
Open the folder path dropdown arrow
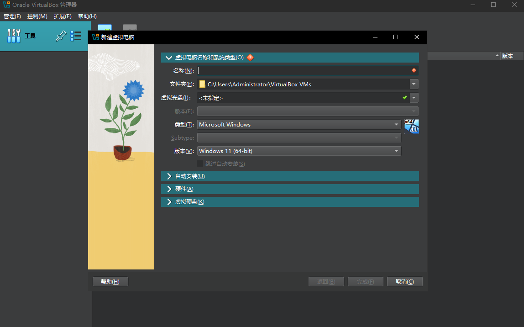click(414, 84)
